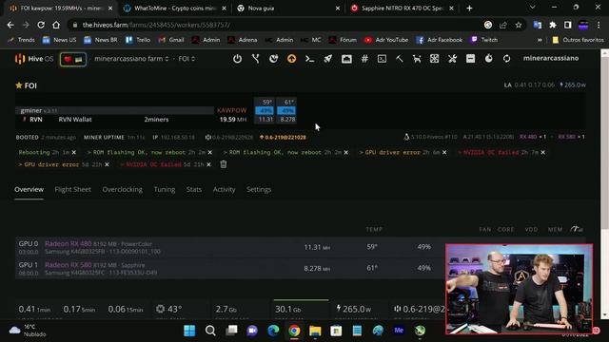Open Windows Start menu

pos(189,331)
